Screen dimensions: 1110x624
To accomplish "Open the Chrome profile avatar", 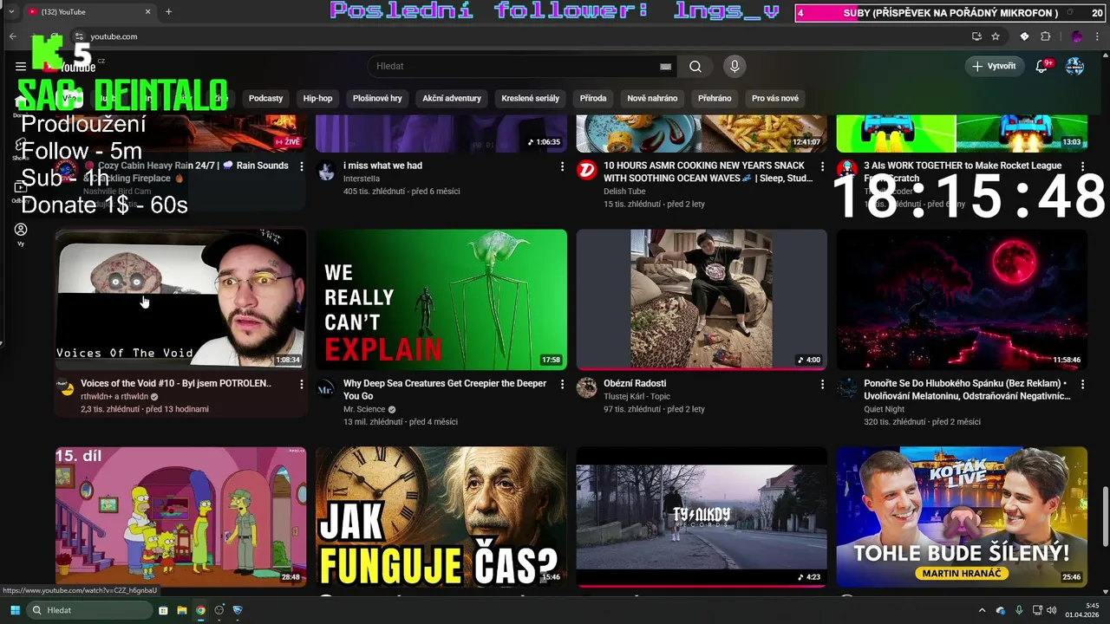I will tap(1076, 36).
